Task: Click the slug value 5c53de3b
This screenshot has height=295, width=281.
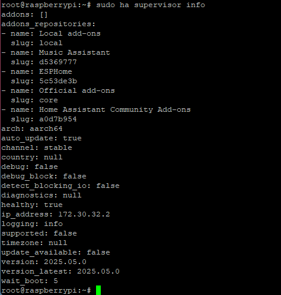Action: [58, 81]
